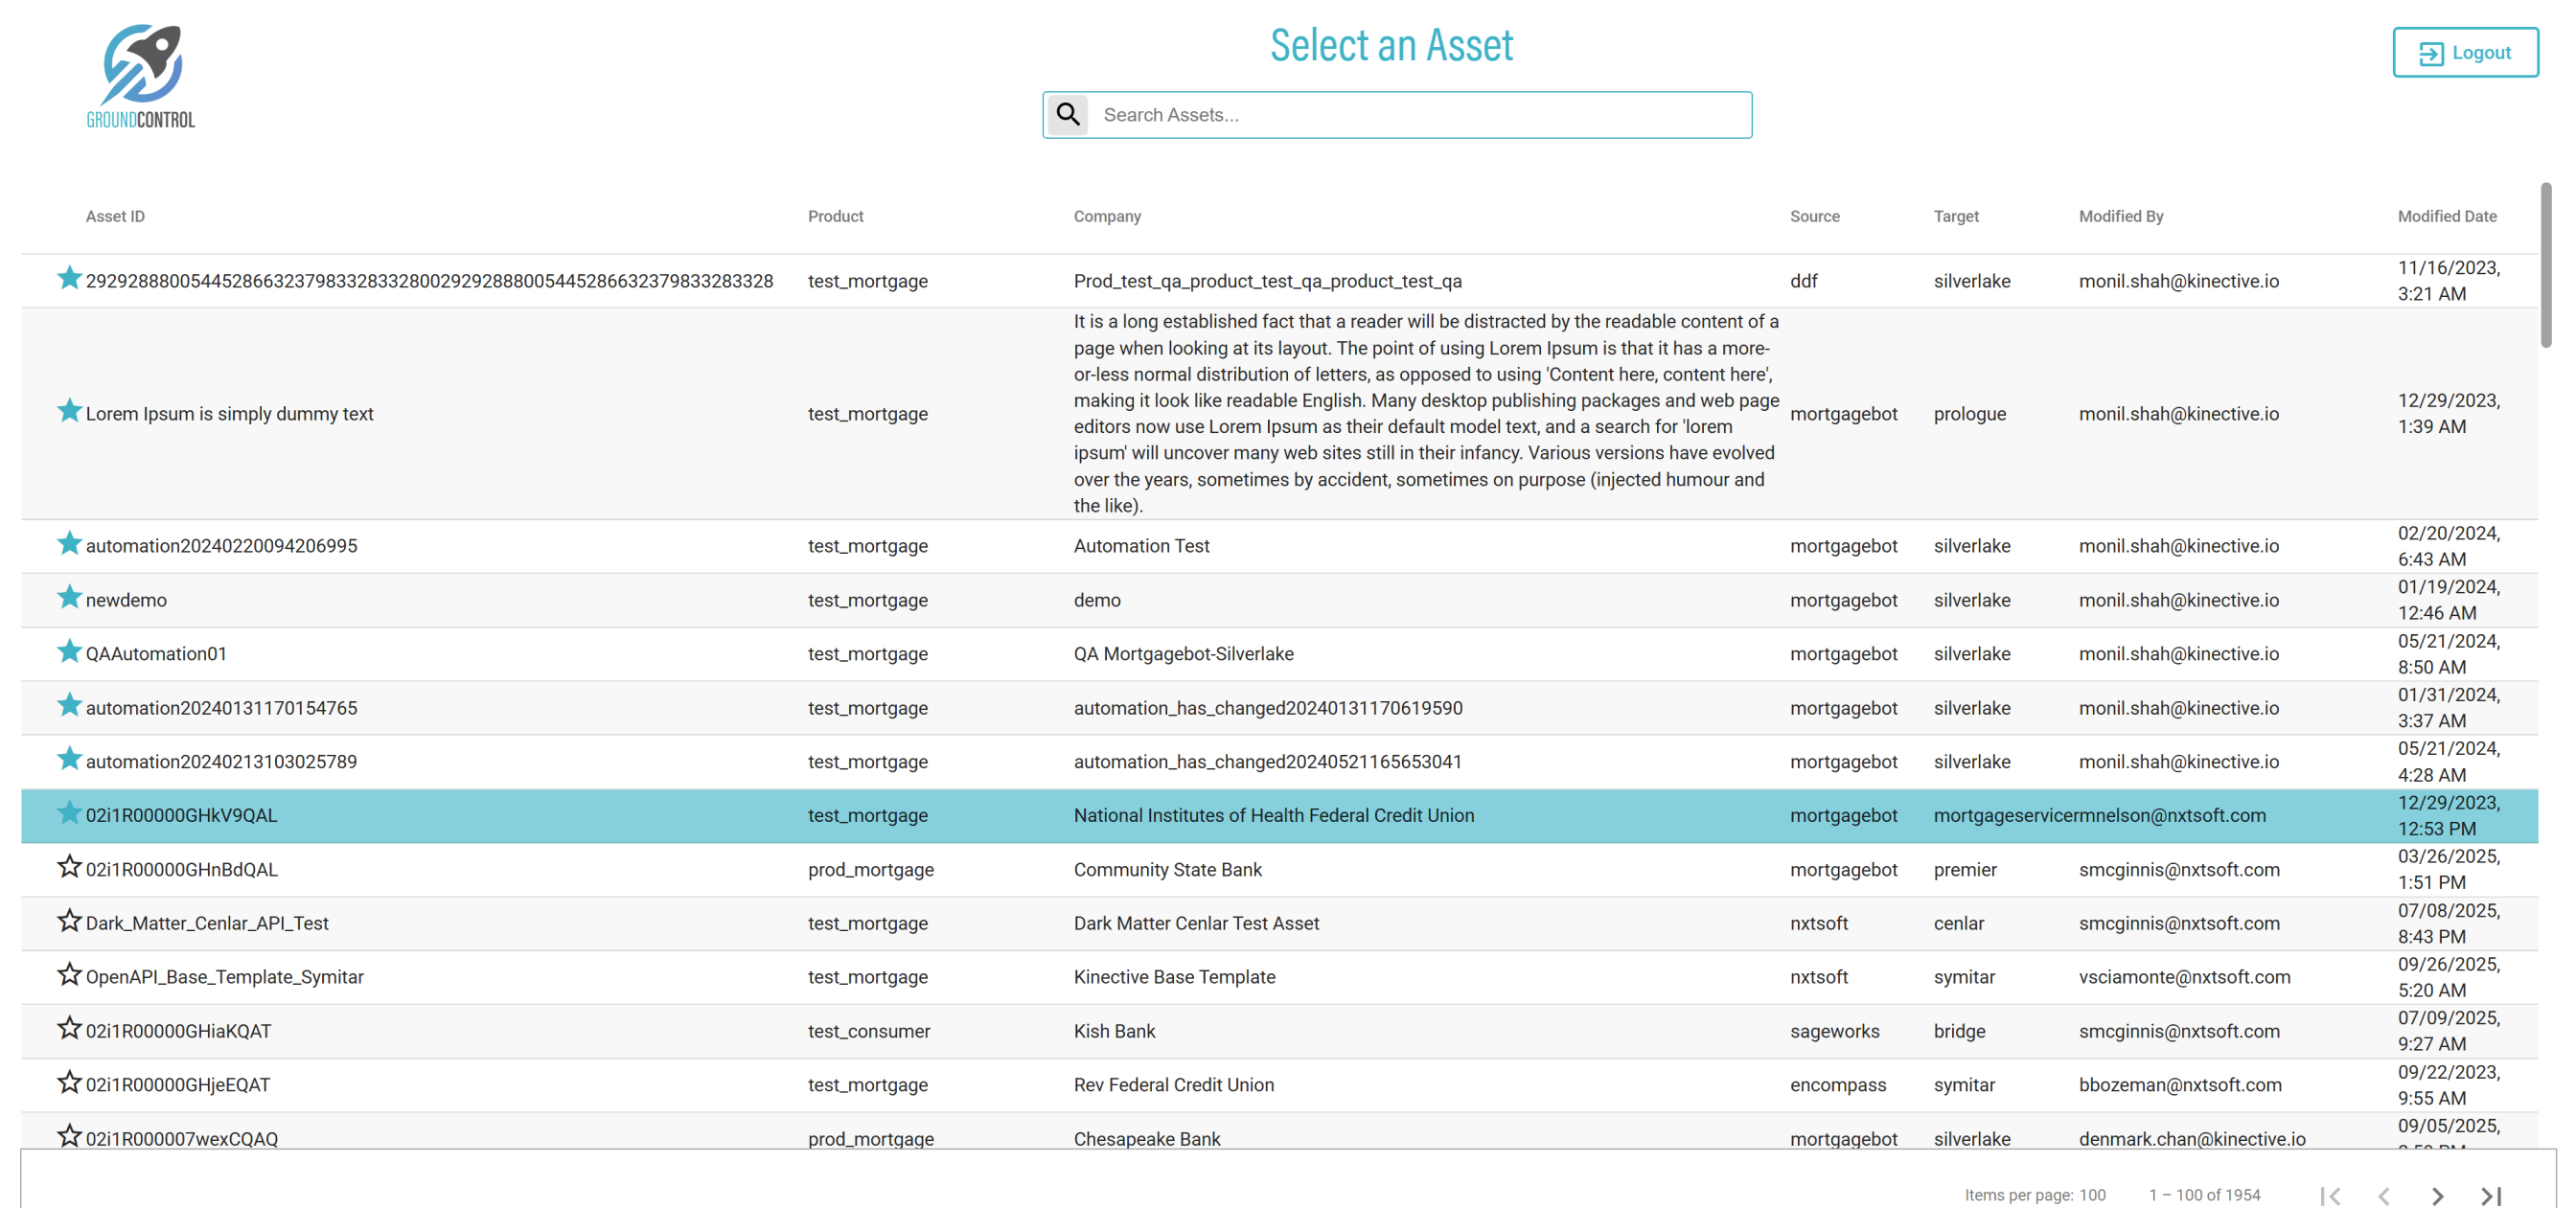
Task: Unfavorite the newdemo asset star
Action: click(x=69, y=597)
